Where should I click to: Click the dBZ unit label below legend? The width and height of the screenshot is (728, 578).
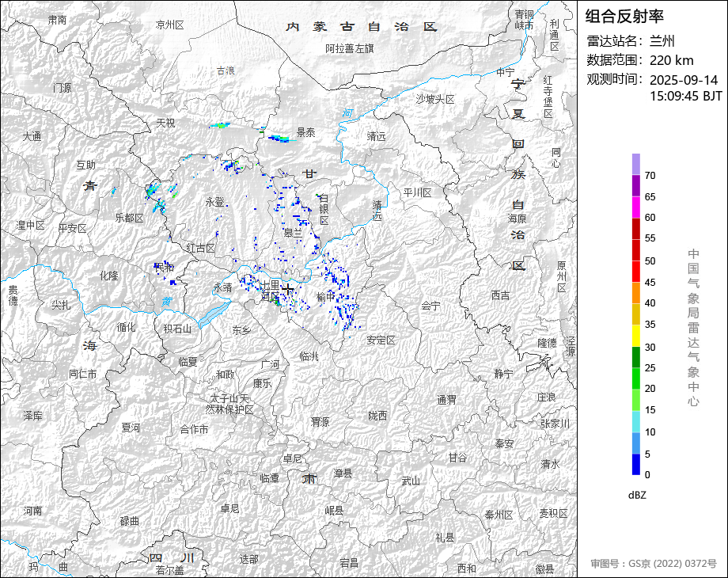tap(637, 496)
